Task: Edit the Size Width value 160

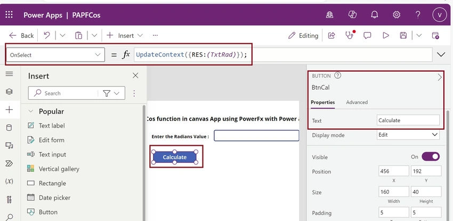Action: pyautogui.click(x=393, y=192)
